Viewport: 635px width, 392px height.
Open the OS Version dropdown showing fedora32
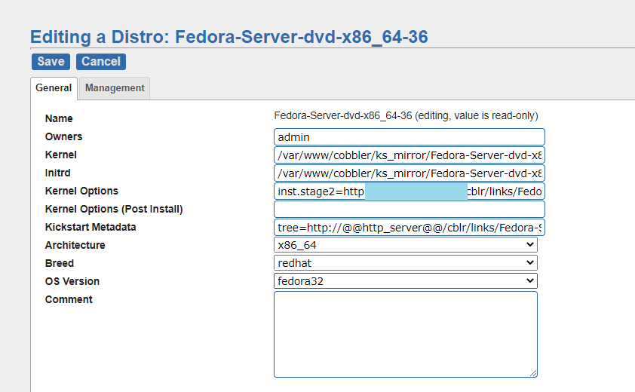click(x=406, y=281)
